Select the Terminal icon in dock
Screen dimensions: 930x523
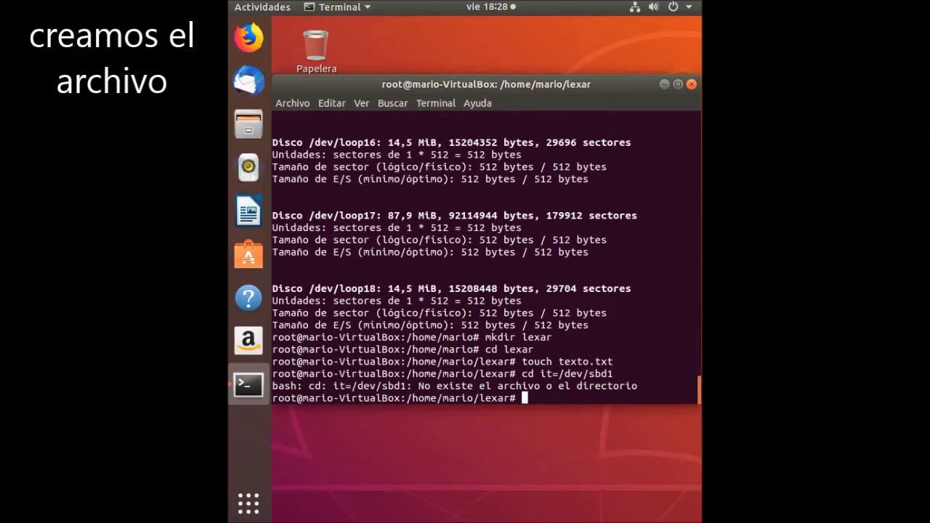pyautogui.click(x=248, y=384)
